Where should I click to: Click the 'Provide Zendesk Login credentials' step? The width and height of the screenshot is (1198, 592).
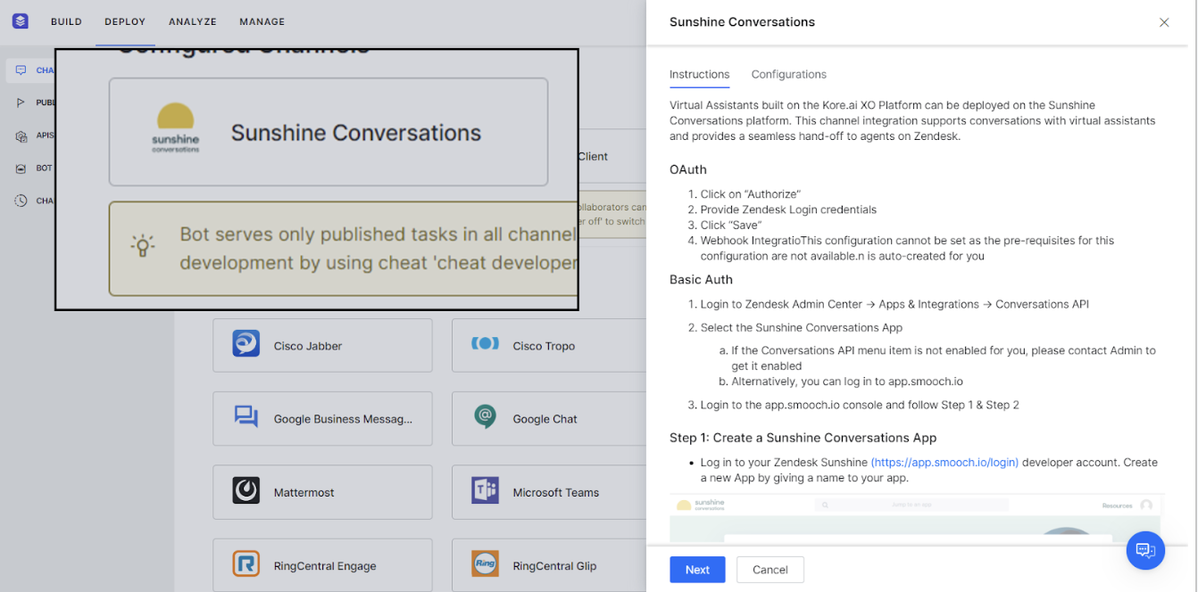click(788, 210)
